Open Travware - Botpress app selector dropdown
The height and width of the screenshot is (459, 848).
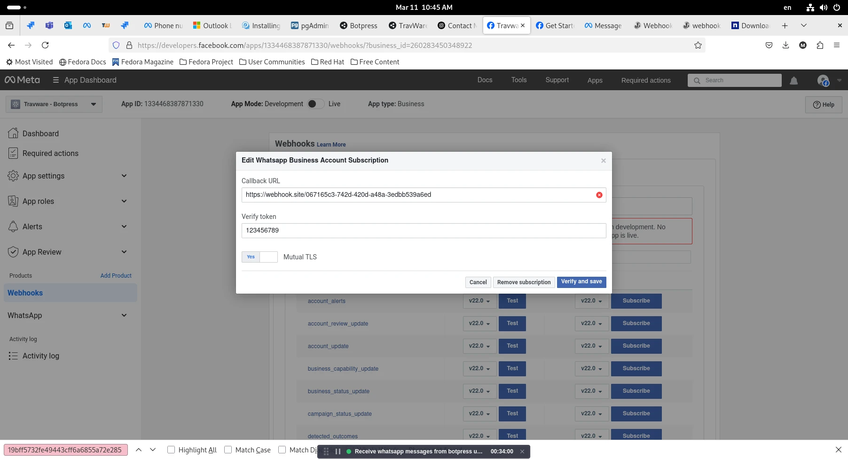(x=54, y=104)
